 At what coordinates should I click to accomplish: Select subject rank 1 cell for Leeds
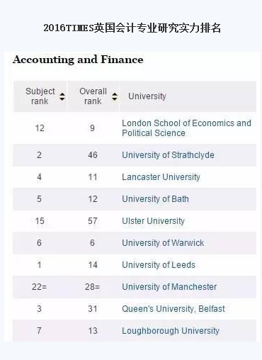[40, 265]
